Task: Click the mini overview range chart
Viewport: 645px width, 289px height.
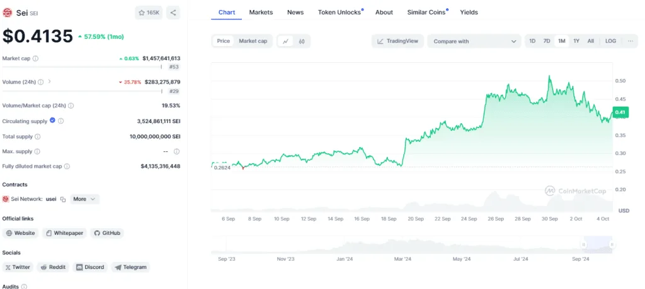Action: [x=411, y=245]
